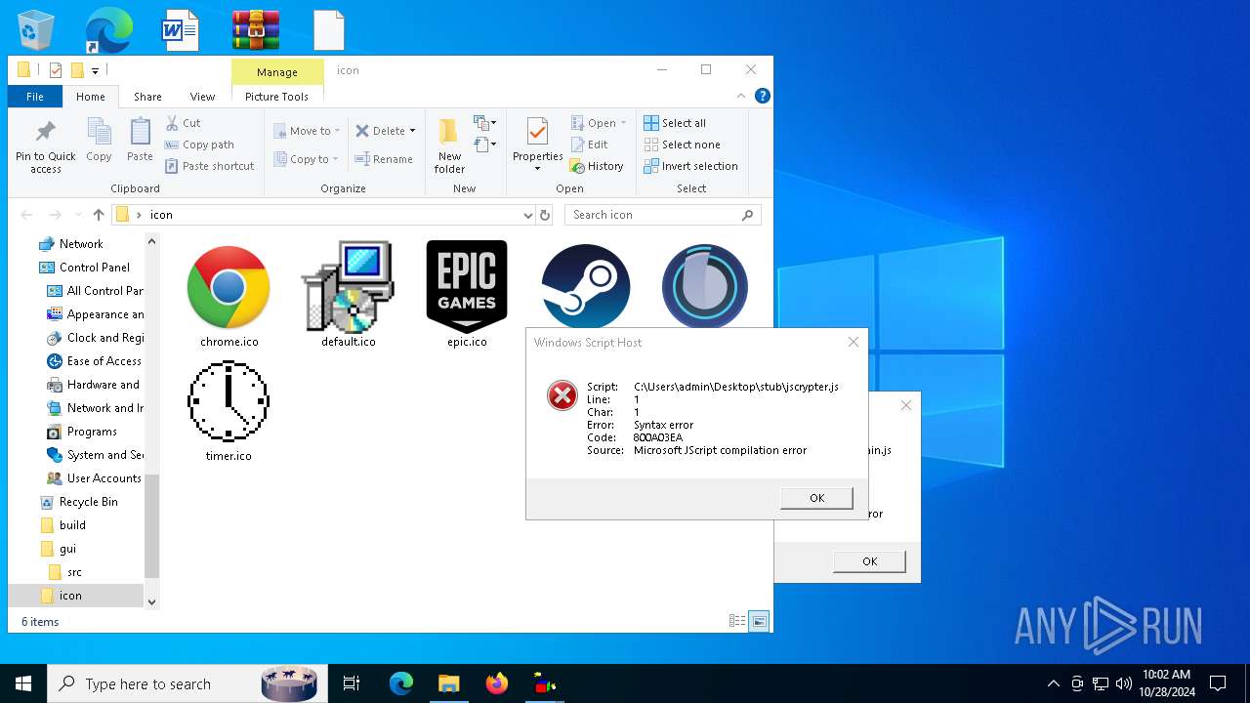The height and width of the screenshot is (703, 1250).
Task: Create a New folder
Action: pos(449,146)
